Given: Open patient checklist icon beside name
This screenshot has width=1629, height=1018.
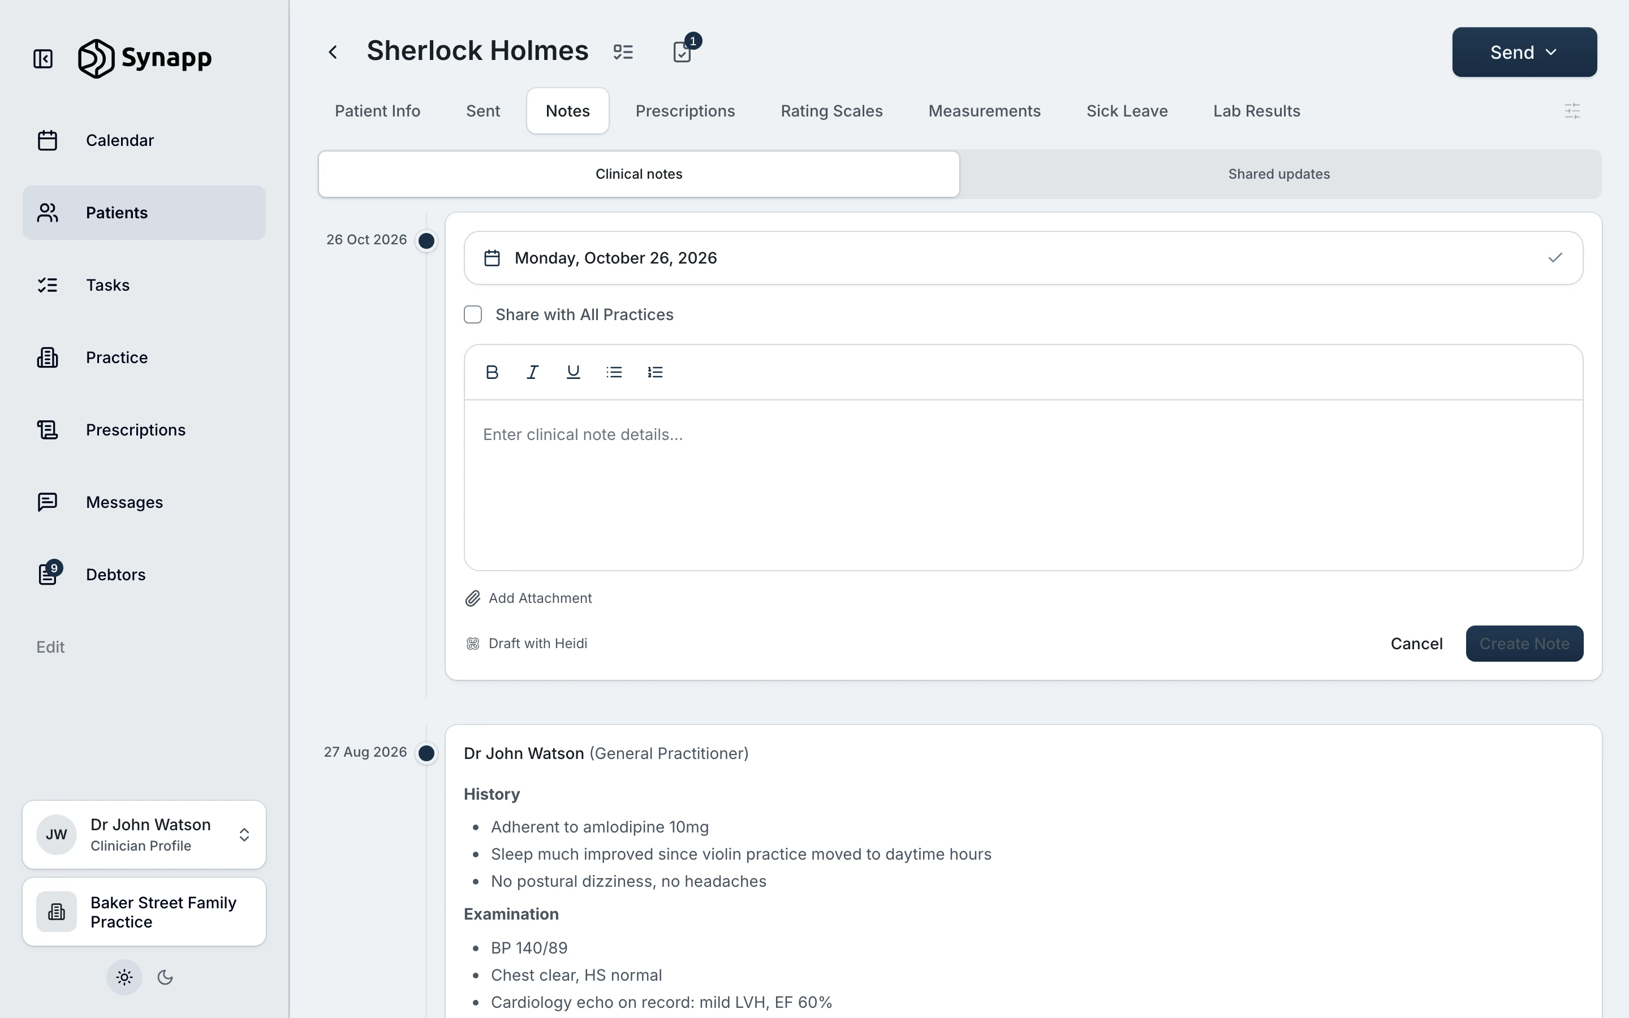Looking at the screenshot, I should [x=623, y=52].
